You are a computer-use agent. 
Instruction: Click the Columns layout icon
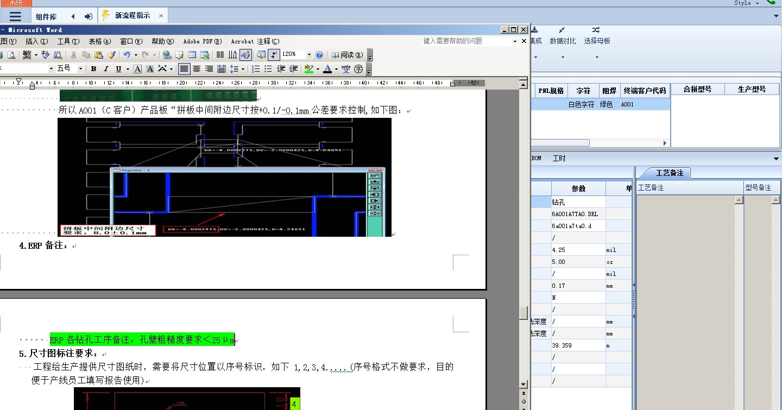(220, 55)
